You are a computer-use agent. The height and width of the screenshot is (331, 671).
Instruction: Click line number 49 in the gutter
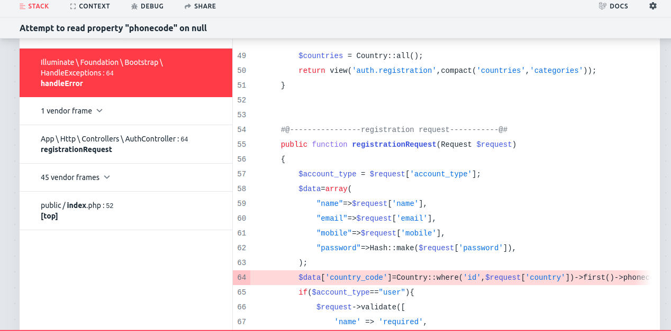pyautogui.click(x=241, y=56)
